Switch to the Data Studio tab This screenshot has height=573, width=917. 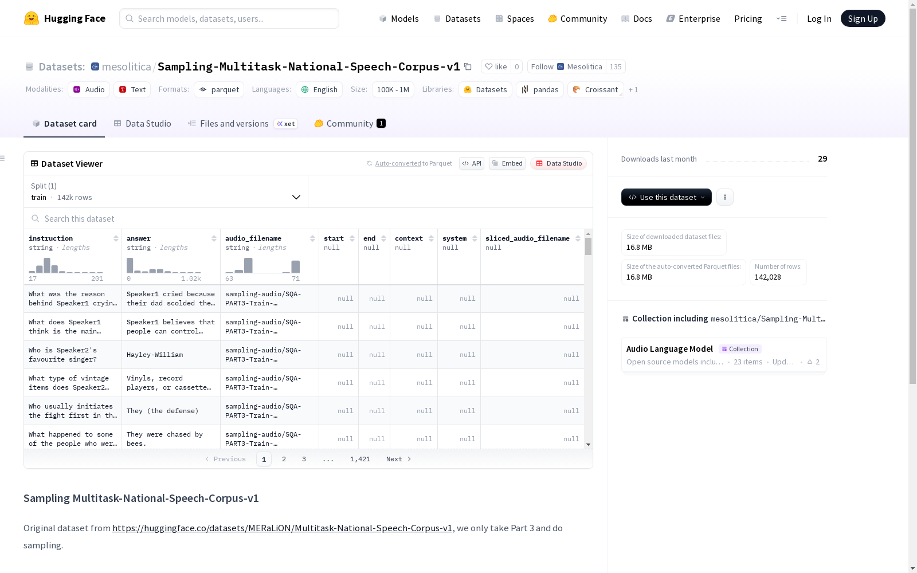(x=143, y=124)
